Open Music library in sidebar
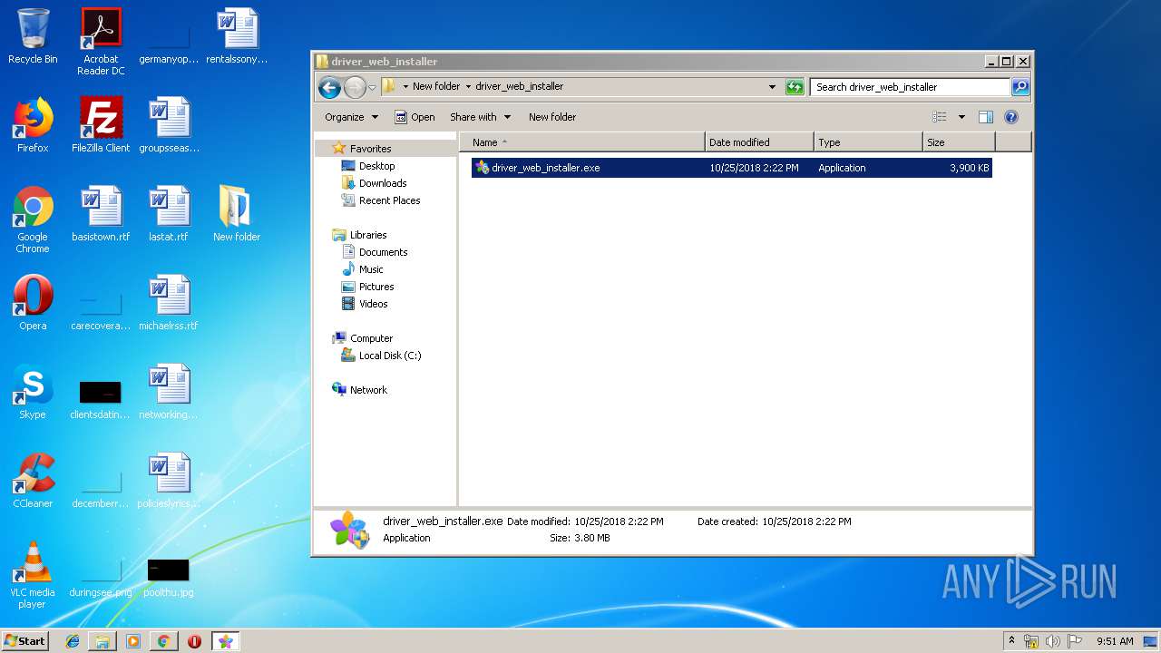1161x653 pixels. click(371, 269)
